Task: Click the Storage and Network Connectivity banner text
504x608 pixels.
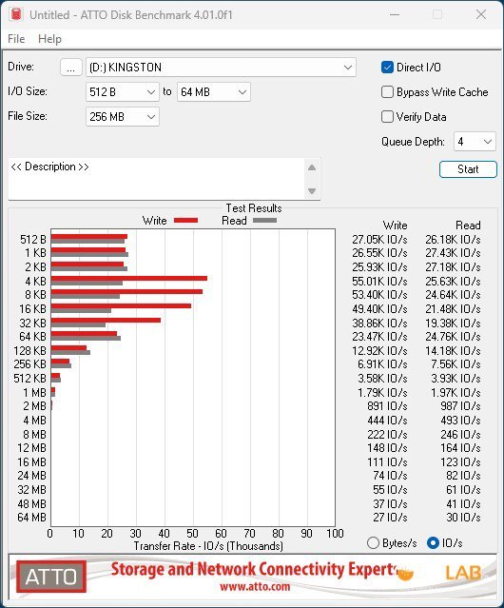Action: click(x=253, y=569)
